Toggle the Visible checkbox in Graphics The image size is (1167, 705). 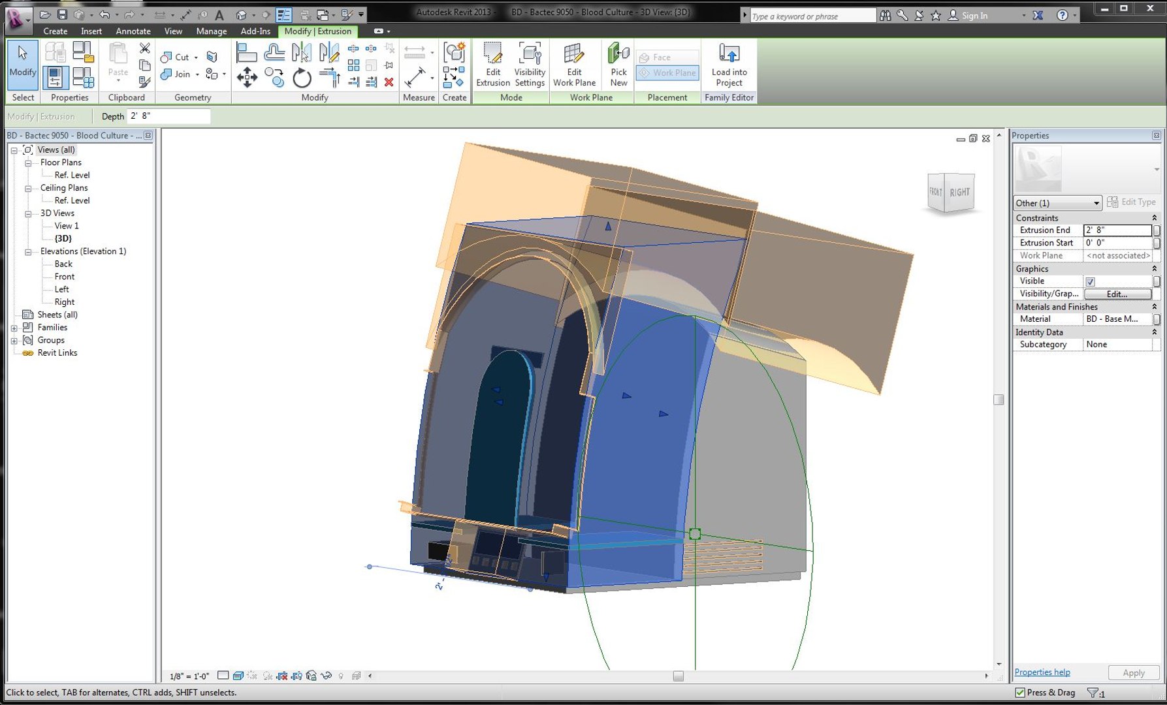tap(1090, 281)
